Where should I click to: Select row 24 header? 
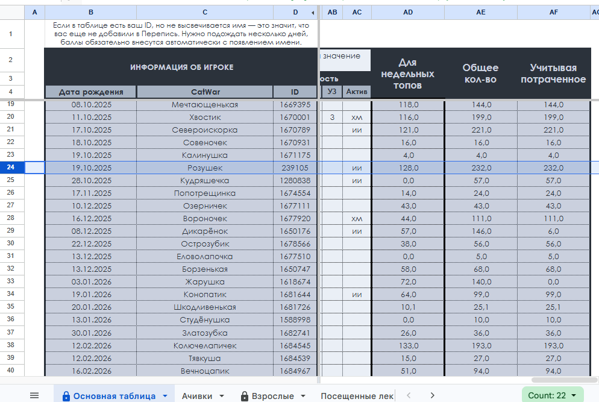click(11, 168)
